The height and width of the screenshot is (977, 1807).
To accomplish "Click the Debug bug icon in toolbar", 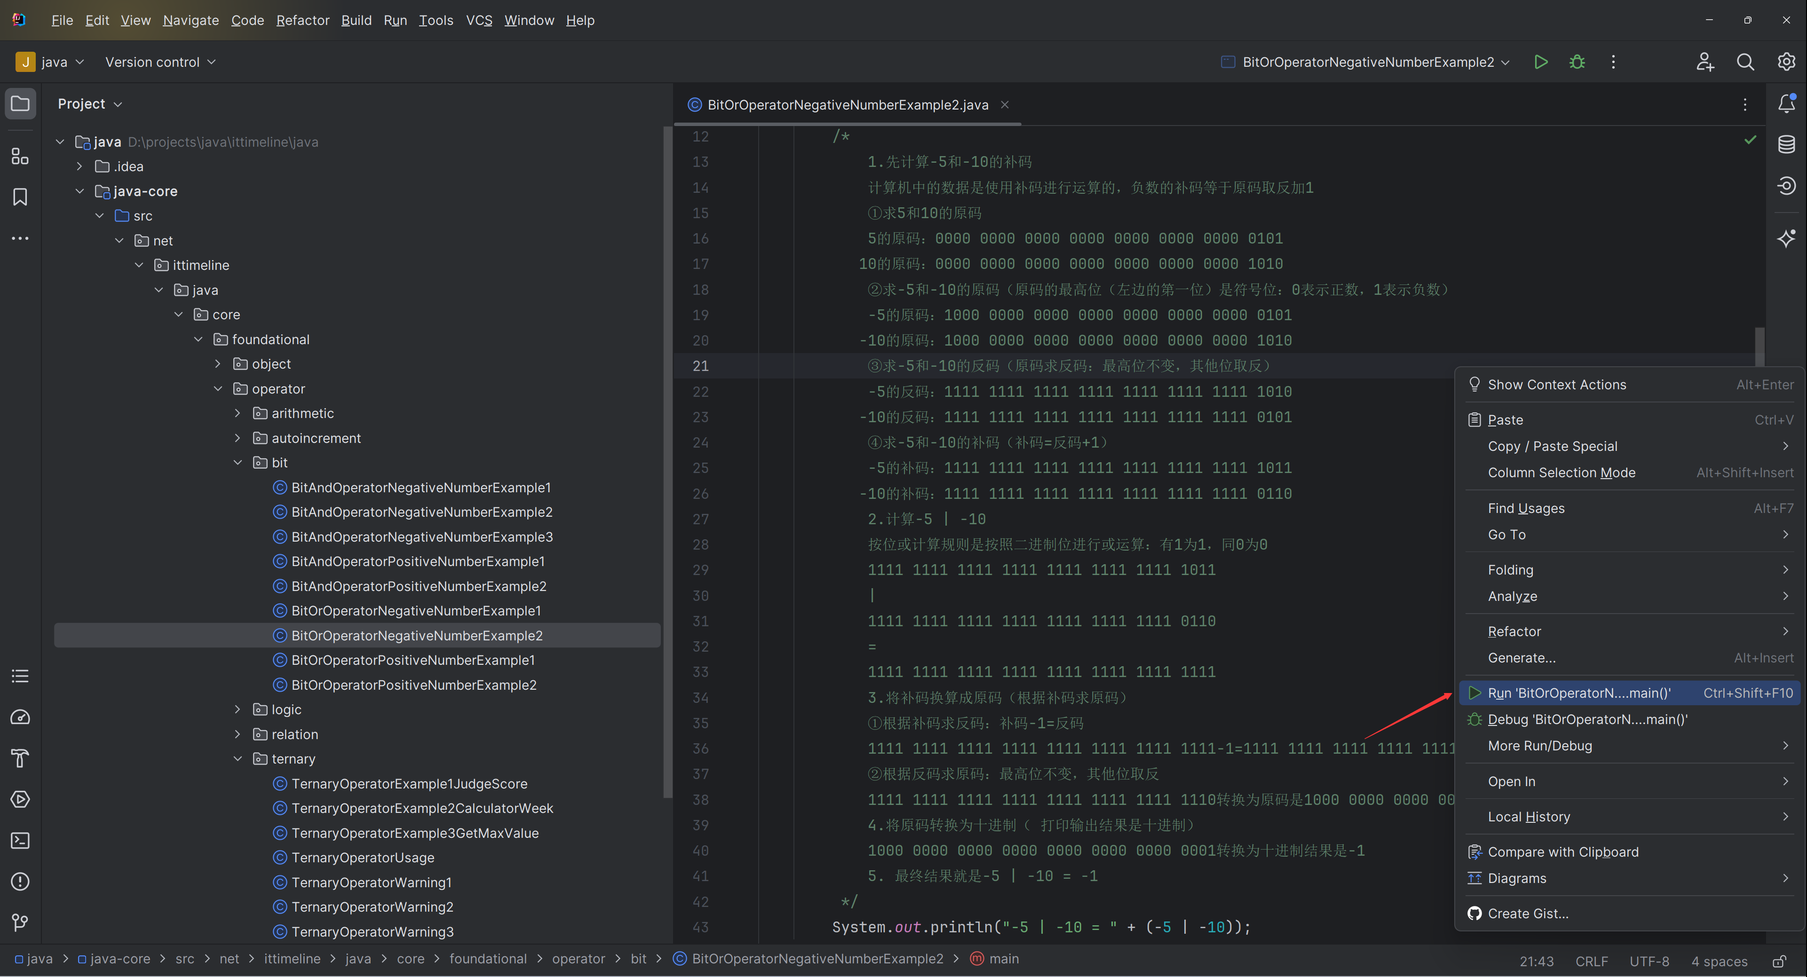I will [x=1577, y=62].
